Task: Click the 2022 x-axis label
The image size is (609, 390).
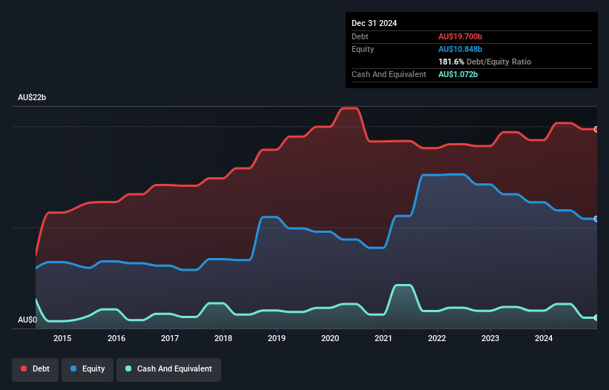Action: pos(437,338)
